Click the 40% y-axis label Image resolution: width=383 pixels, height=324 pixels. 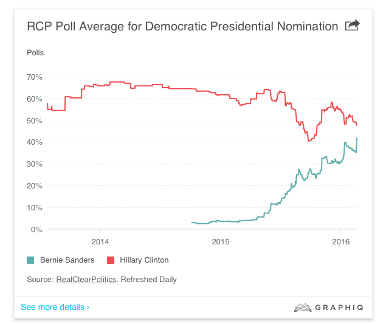[34, 142]
